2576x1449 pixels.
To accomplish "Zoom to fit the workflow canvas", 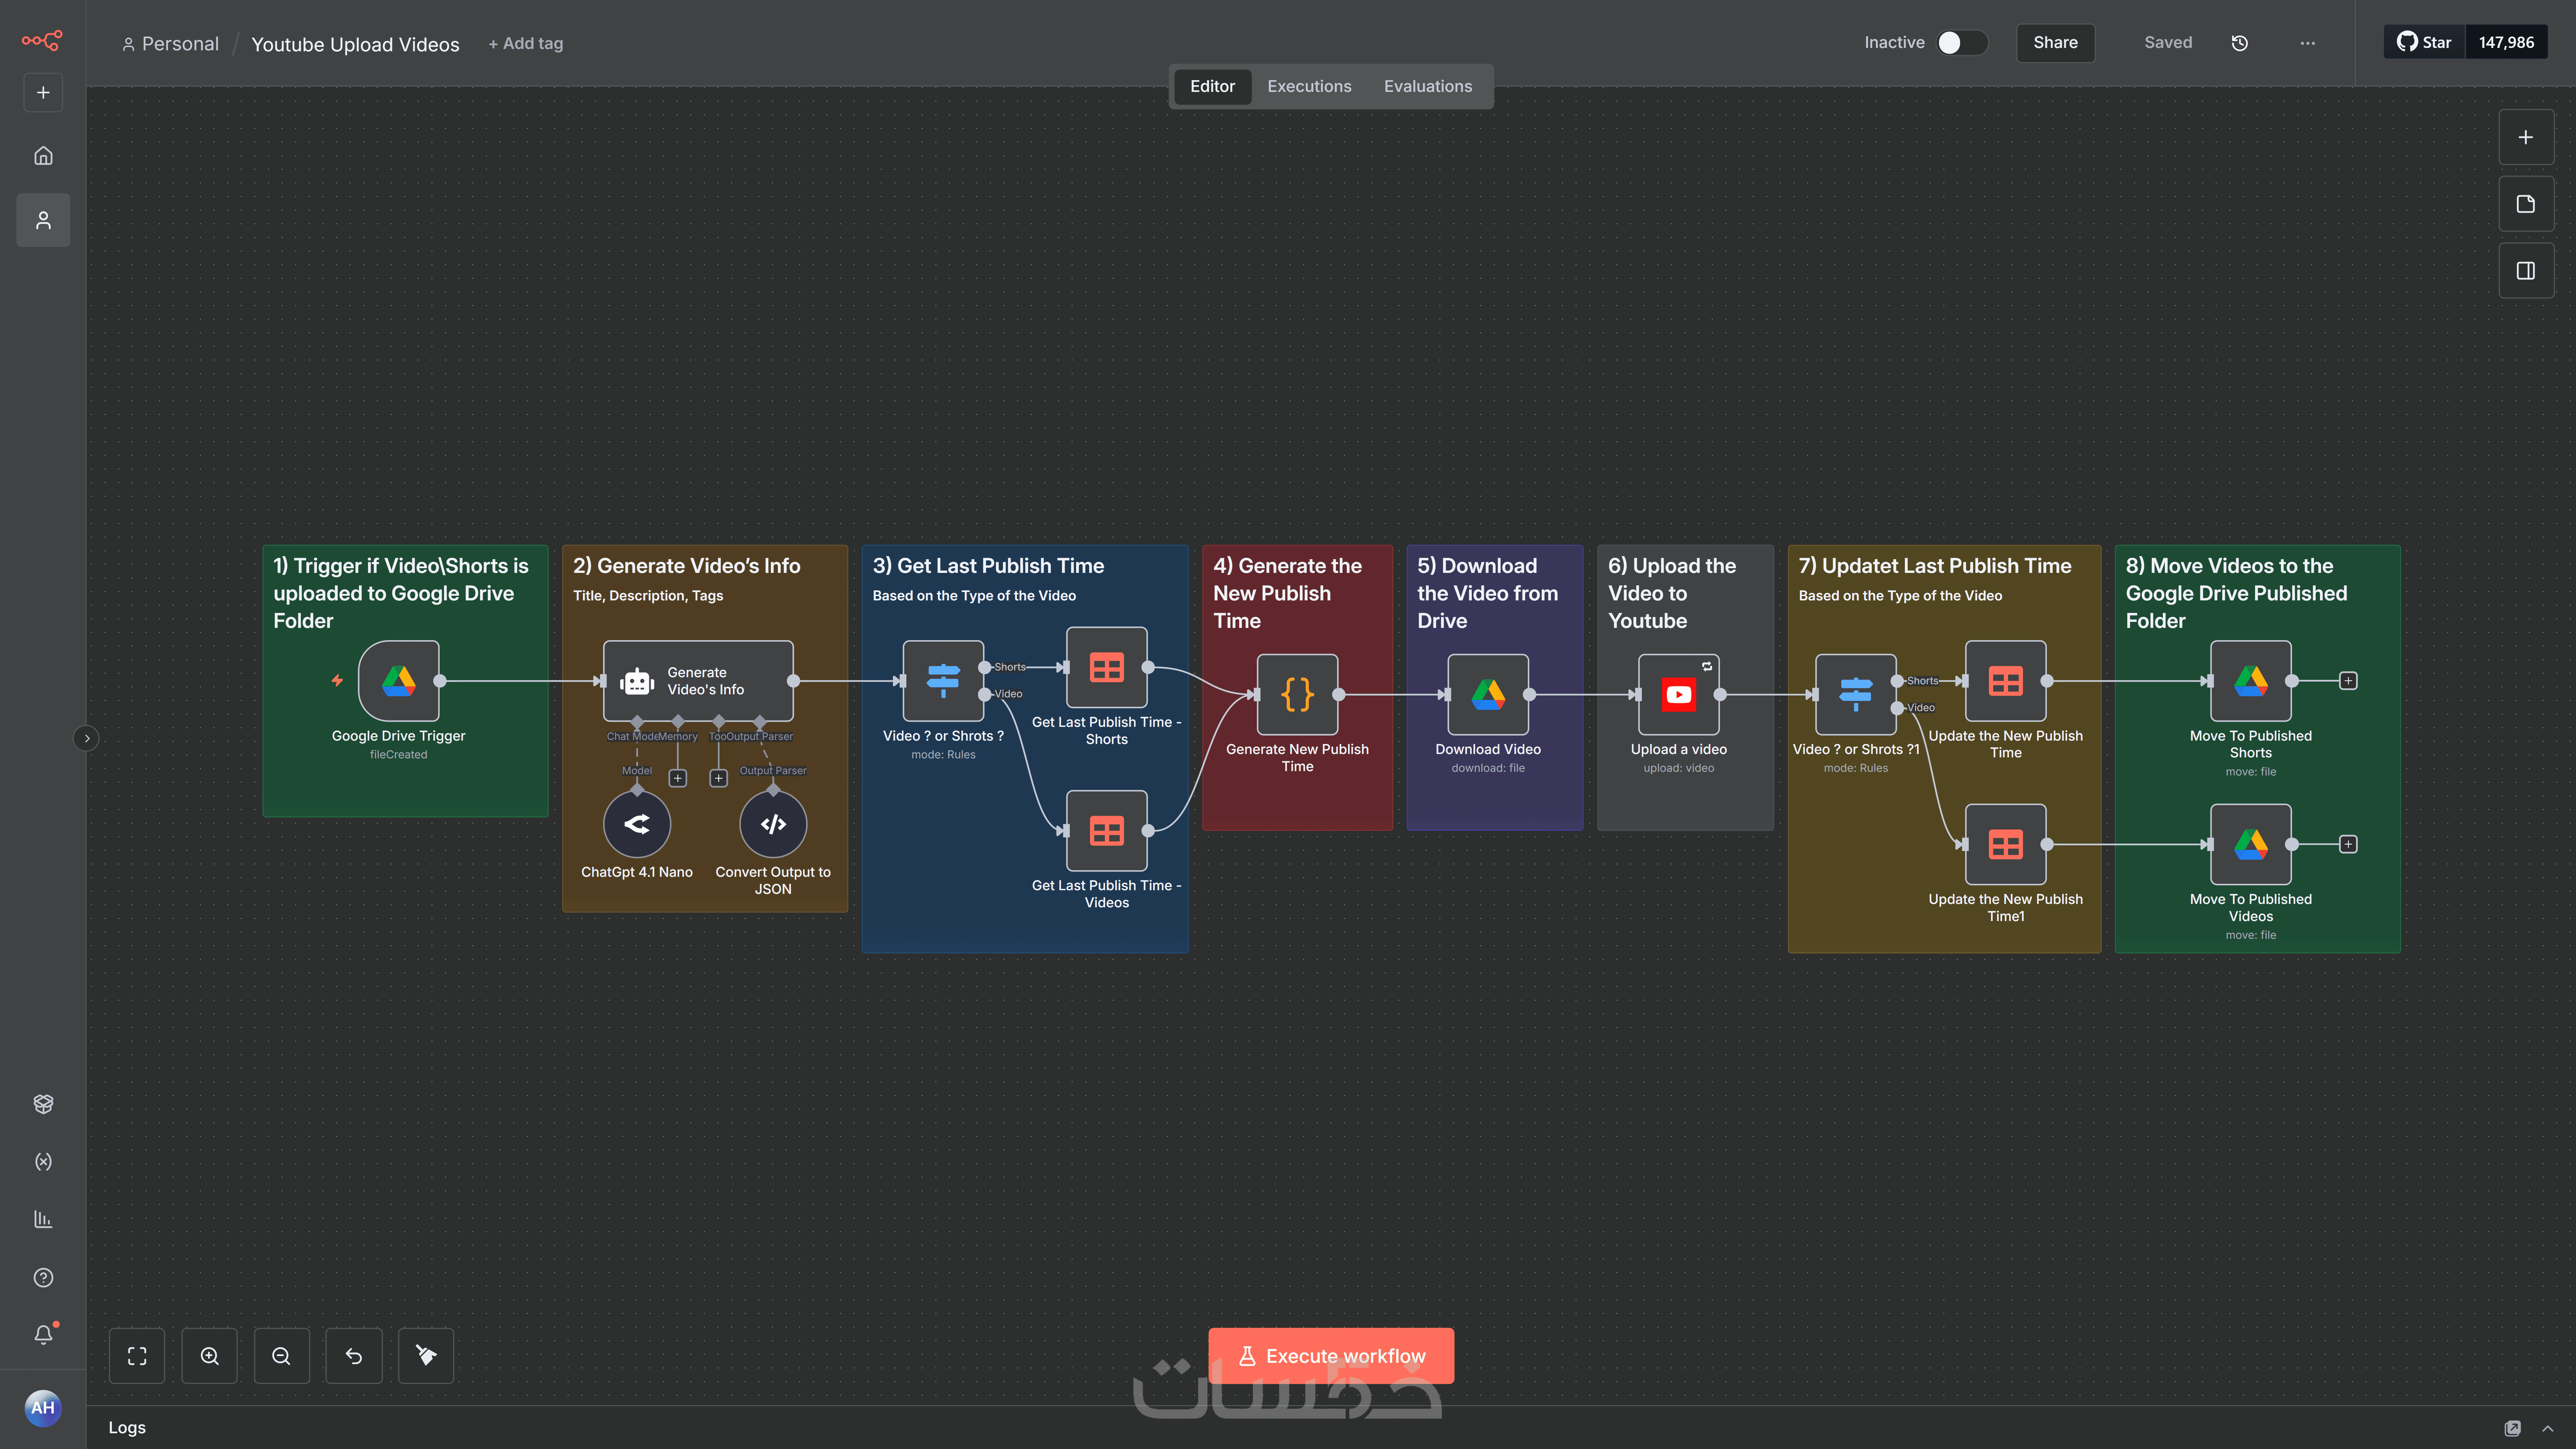I will (137, 1356).
